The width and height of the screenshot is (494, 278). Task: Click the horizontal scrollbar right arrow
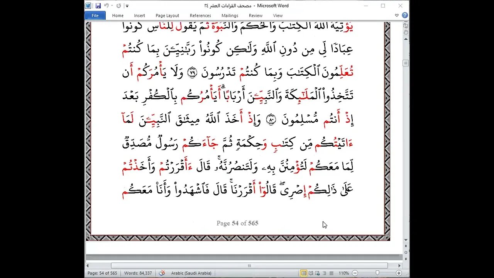point(399,266)
